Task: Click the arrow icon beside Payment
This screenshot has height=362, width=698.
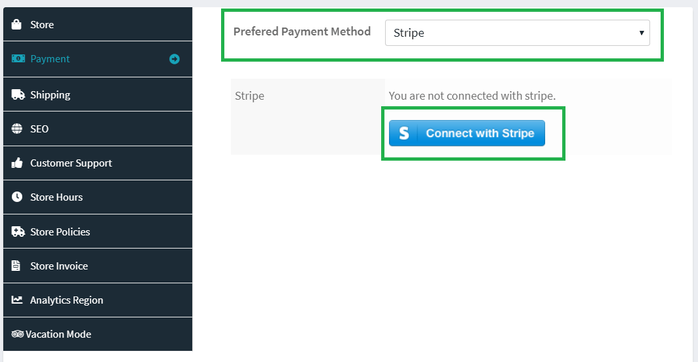Action: [174, 59]
